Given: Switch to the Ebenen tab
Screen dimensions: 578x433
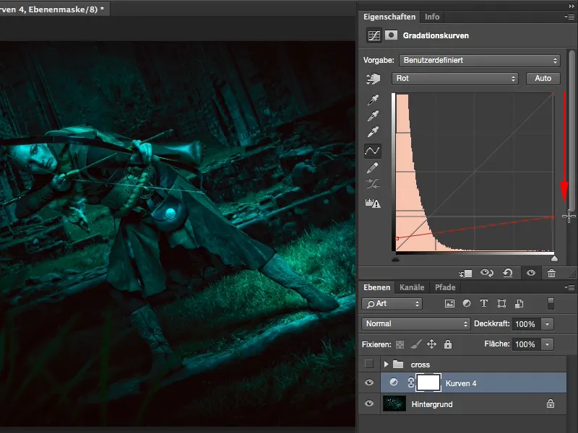Looking at the screenshot, I should [376, 287].
